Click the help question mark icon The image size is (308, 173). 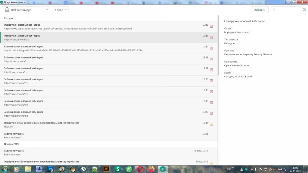pyautogui.click(x=304, y=10)
